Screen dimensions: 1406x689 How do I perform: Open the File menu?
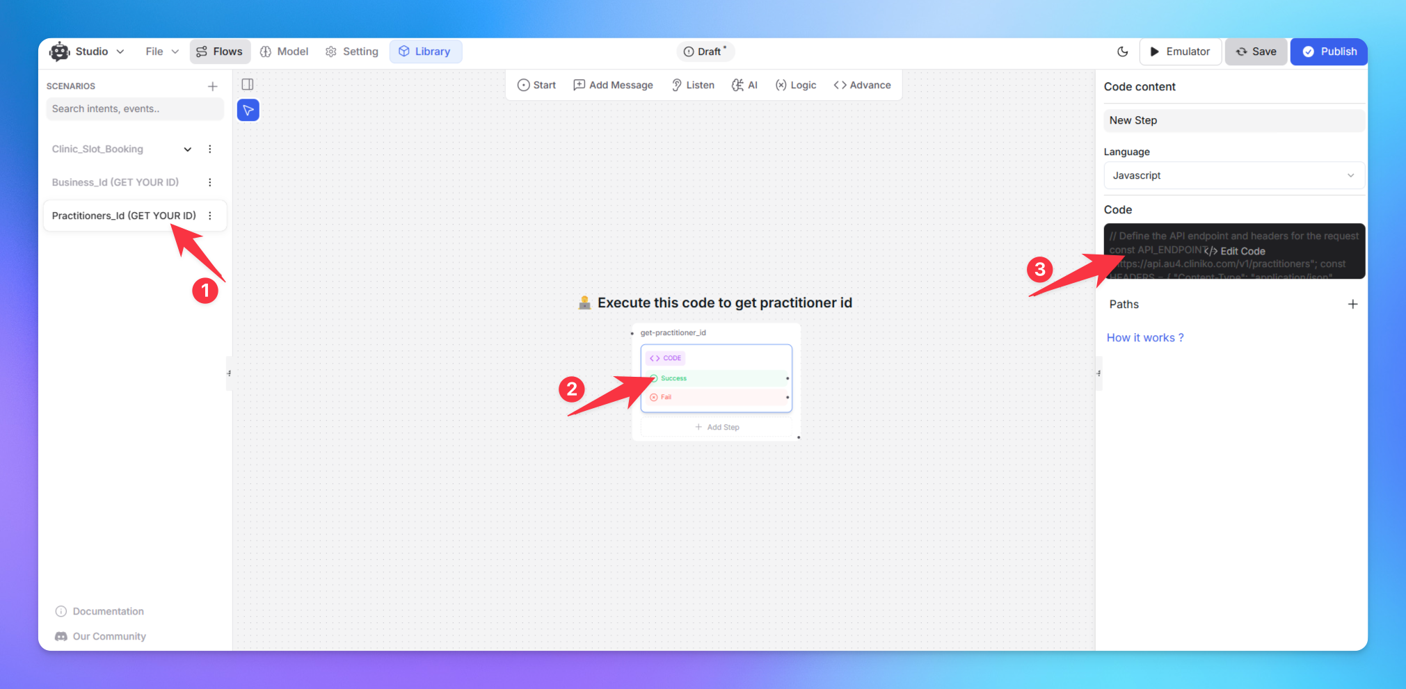click(x=162, y=51)
